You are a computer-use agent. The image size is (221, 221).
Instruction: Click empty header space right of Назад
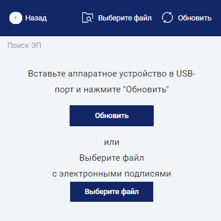tap(64, 18)
